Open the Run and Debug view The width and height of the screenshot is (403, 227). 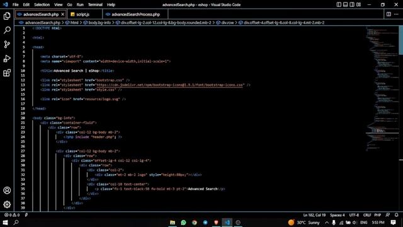(x=7, y=59)
